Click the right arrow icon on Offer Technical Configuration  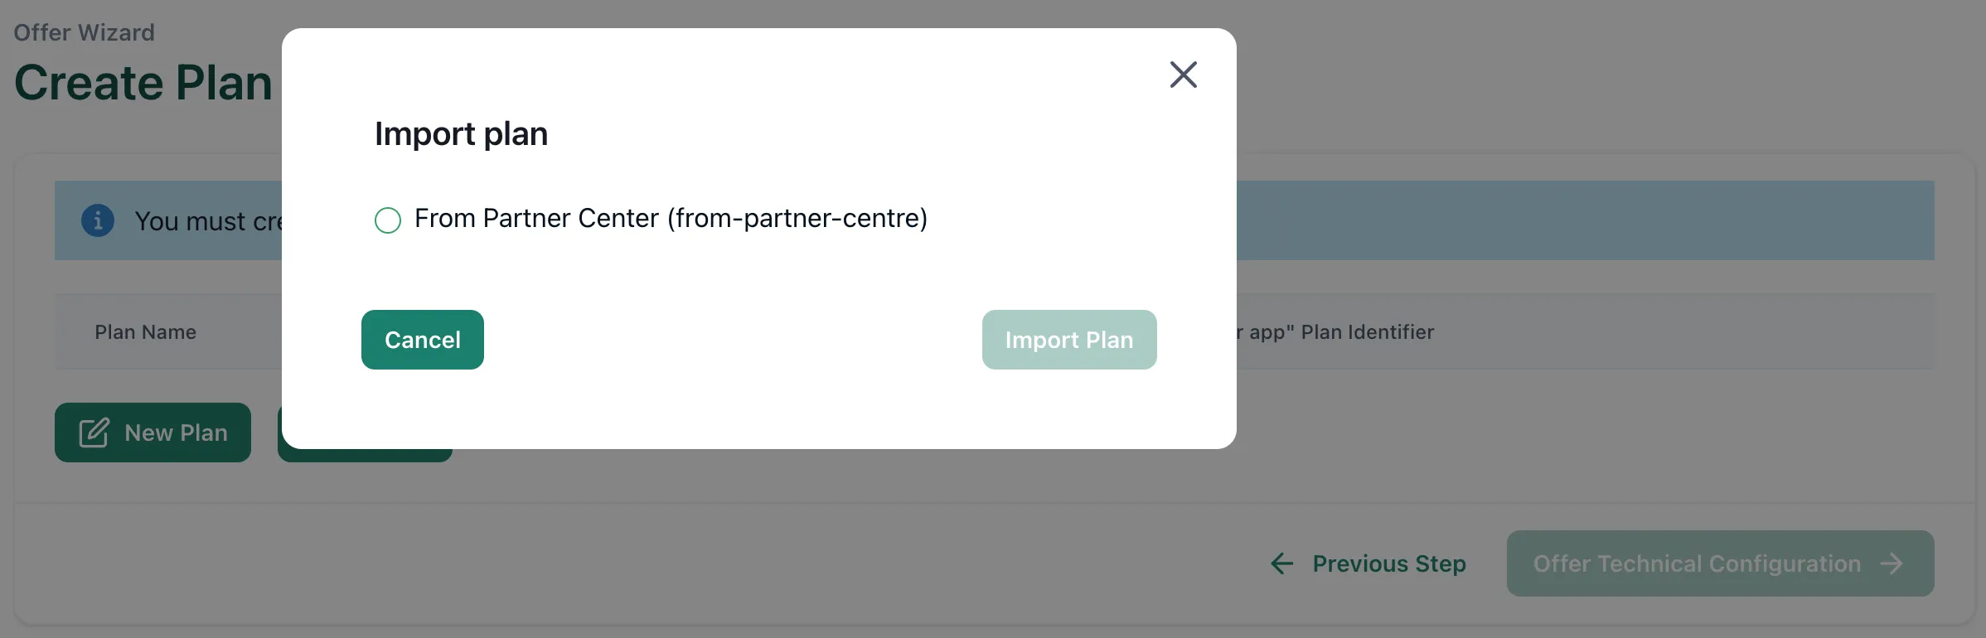pos(1892,563)
